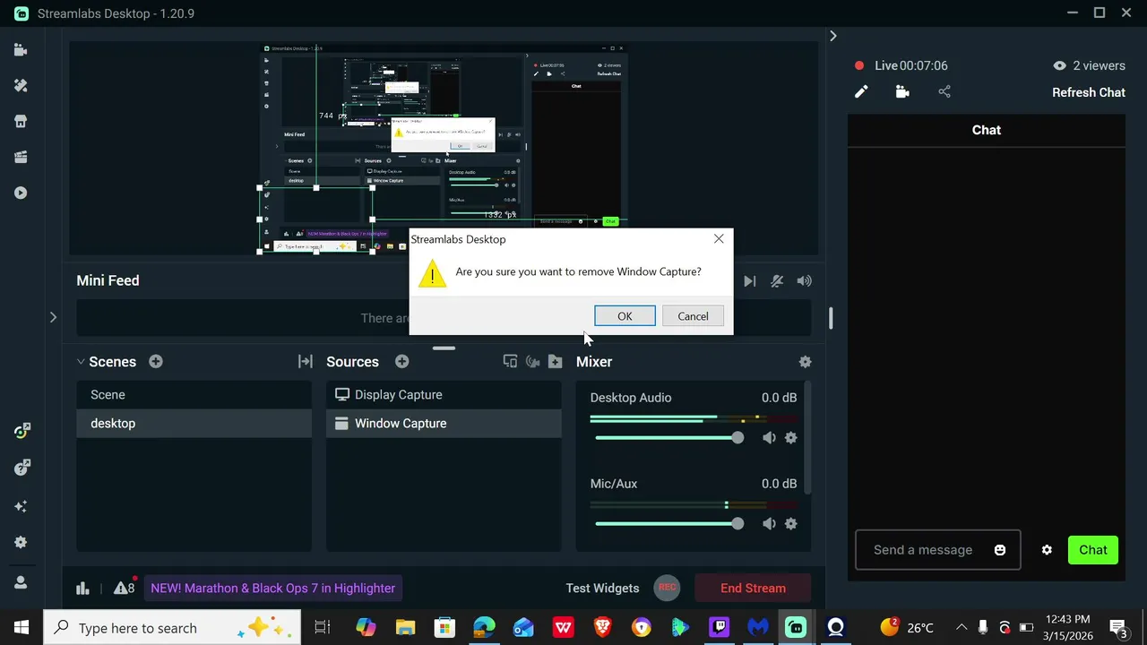
Task: Open the user account icon in sidebar
Action: pos(21,582)
